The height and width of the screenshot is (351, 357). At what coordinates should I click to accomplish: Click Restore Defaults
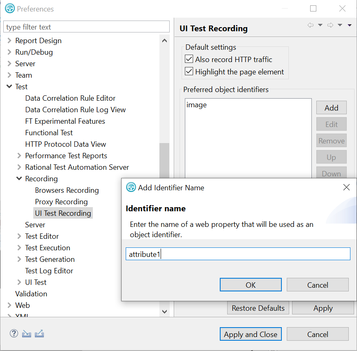[x=258, y=308]
